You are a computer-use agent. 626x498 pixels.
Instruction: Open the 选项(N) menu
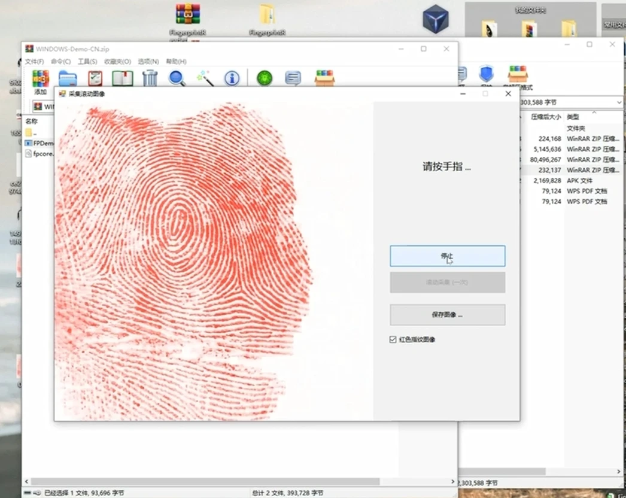pyautogui.click(x=148, y=62)
